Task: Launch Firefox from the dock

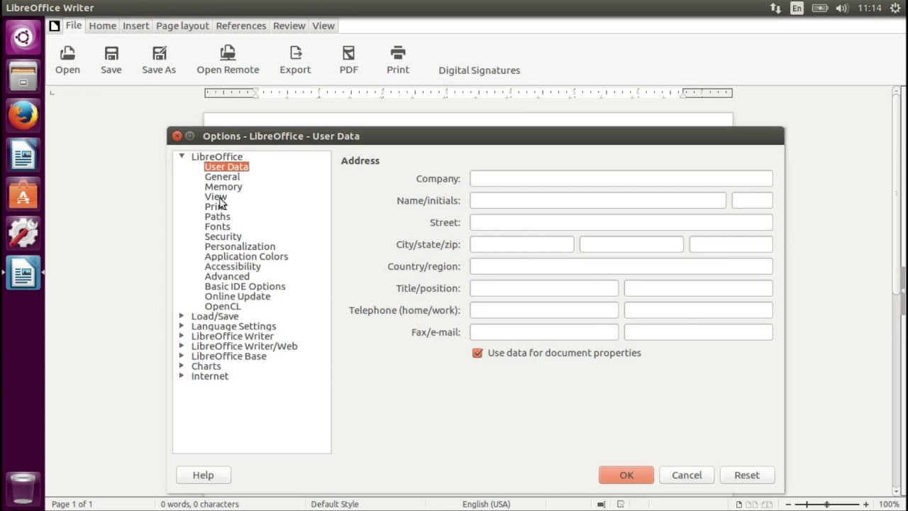Action: [x=23, y=114]
